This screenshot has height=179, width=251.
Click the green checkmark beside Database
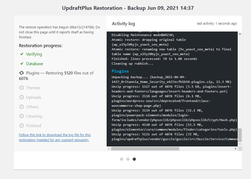coord(22,64)
